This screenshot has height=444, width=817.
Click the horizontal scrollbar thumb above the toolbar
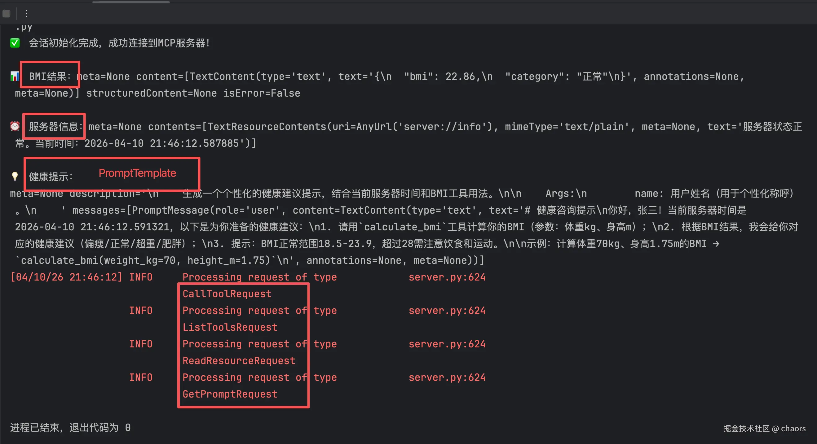(131, 2)
